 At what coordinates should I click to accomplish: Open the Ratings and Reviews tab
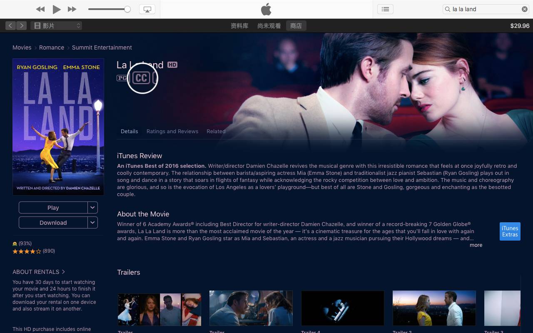(172, 131)
